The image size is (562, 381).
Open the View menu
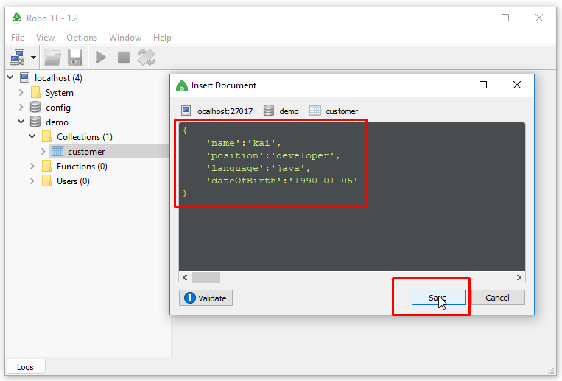(45, 38)
